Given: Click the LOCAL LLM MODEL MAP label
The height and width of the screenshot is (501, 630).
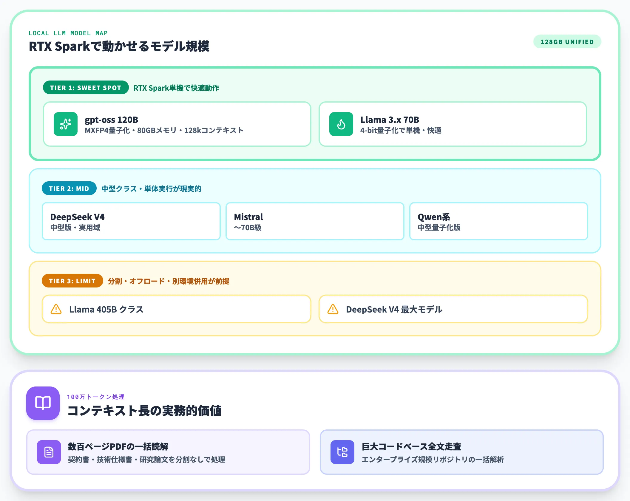Looking at the screenshot, I should point(68,33).
